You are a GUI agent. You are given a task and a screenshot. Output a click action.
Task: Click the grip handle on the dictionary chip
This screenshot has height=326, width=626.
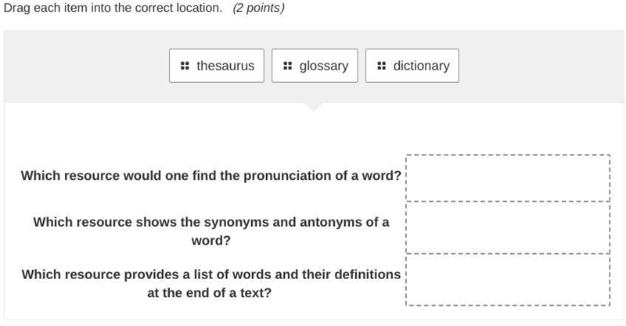(x=382, y=66)
